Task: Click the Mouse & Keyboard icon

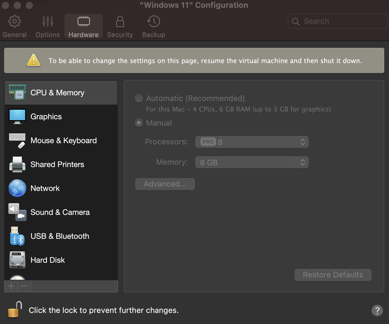Action: 17,140
